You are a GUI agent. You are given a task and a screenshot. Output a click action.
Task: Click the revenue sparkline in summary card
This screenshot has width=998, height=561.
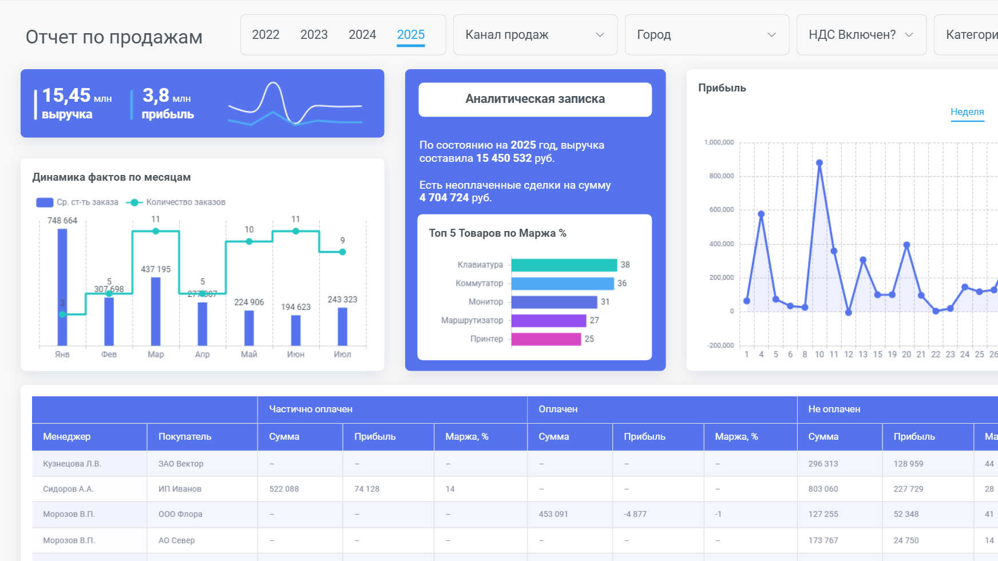pos(295,104)
